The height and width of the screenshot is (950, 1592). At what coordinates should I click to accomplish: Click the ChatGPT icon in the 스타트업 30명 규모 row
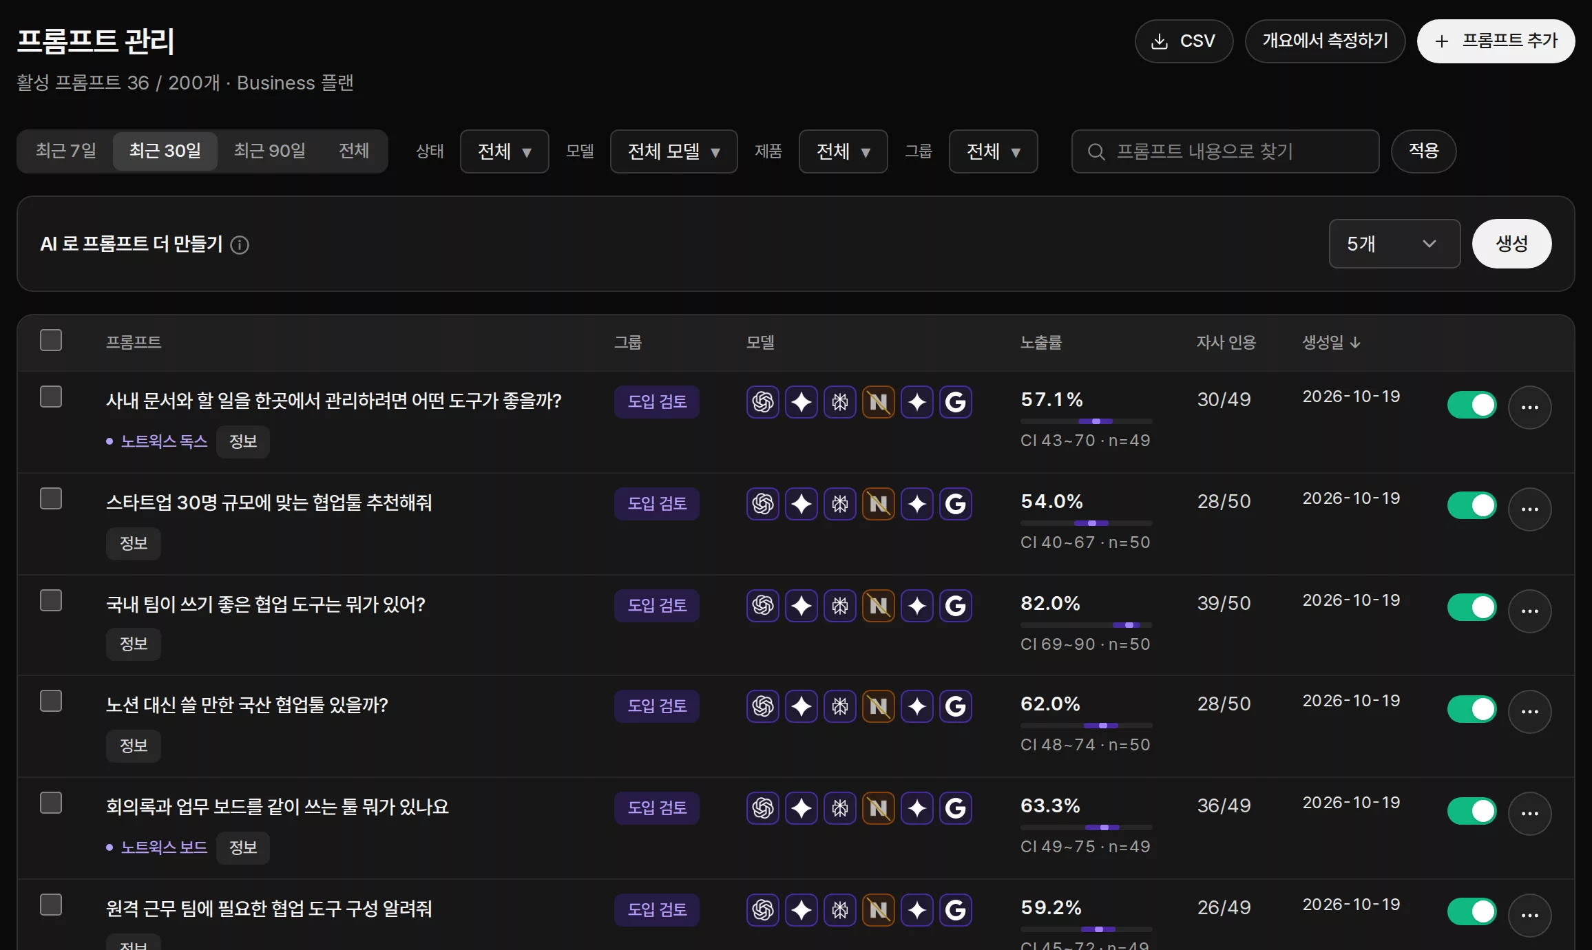pyautogui.click(x=762, y=504)
